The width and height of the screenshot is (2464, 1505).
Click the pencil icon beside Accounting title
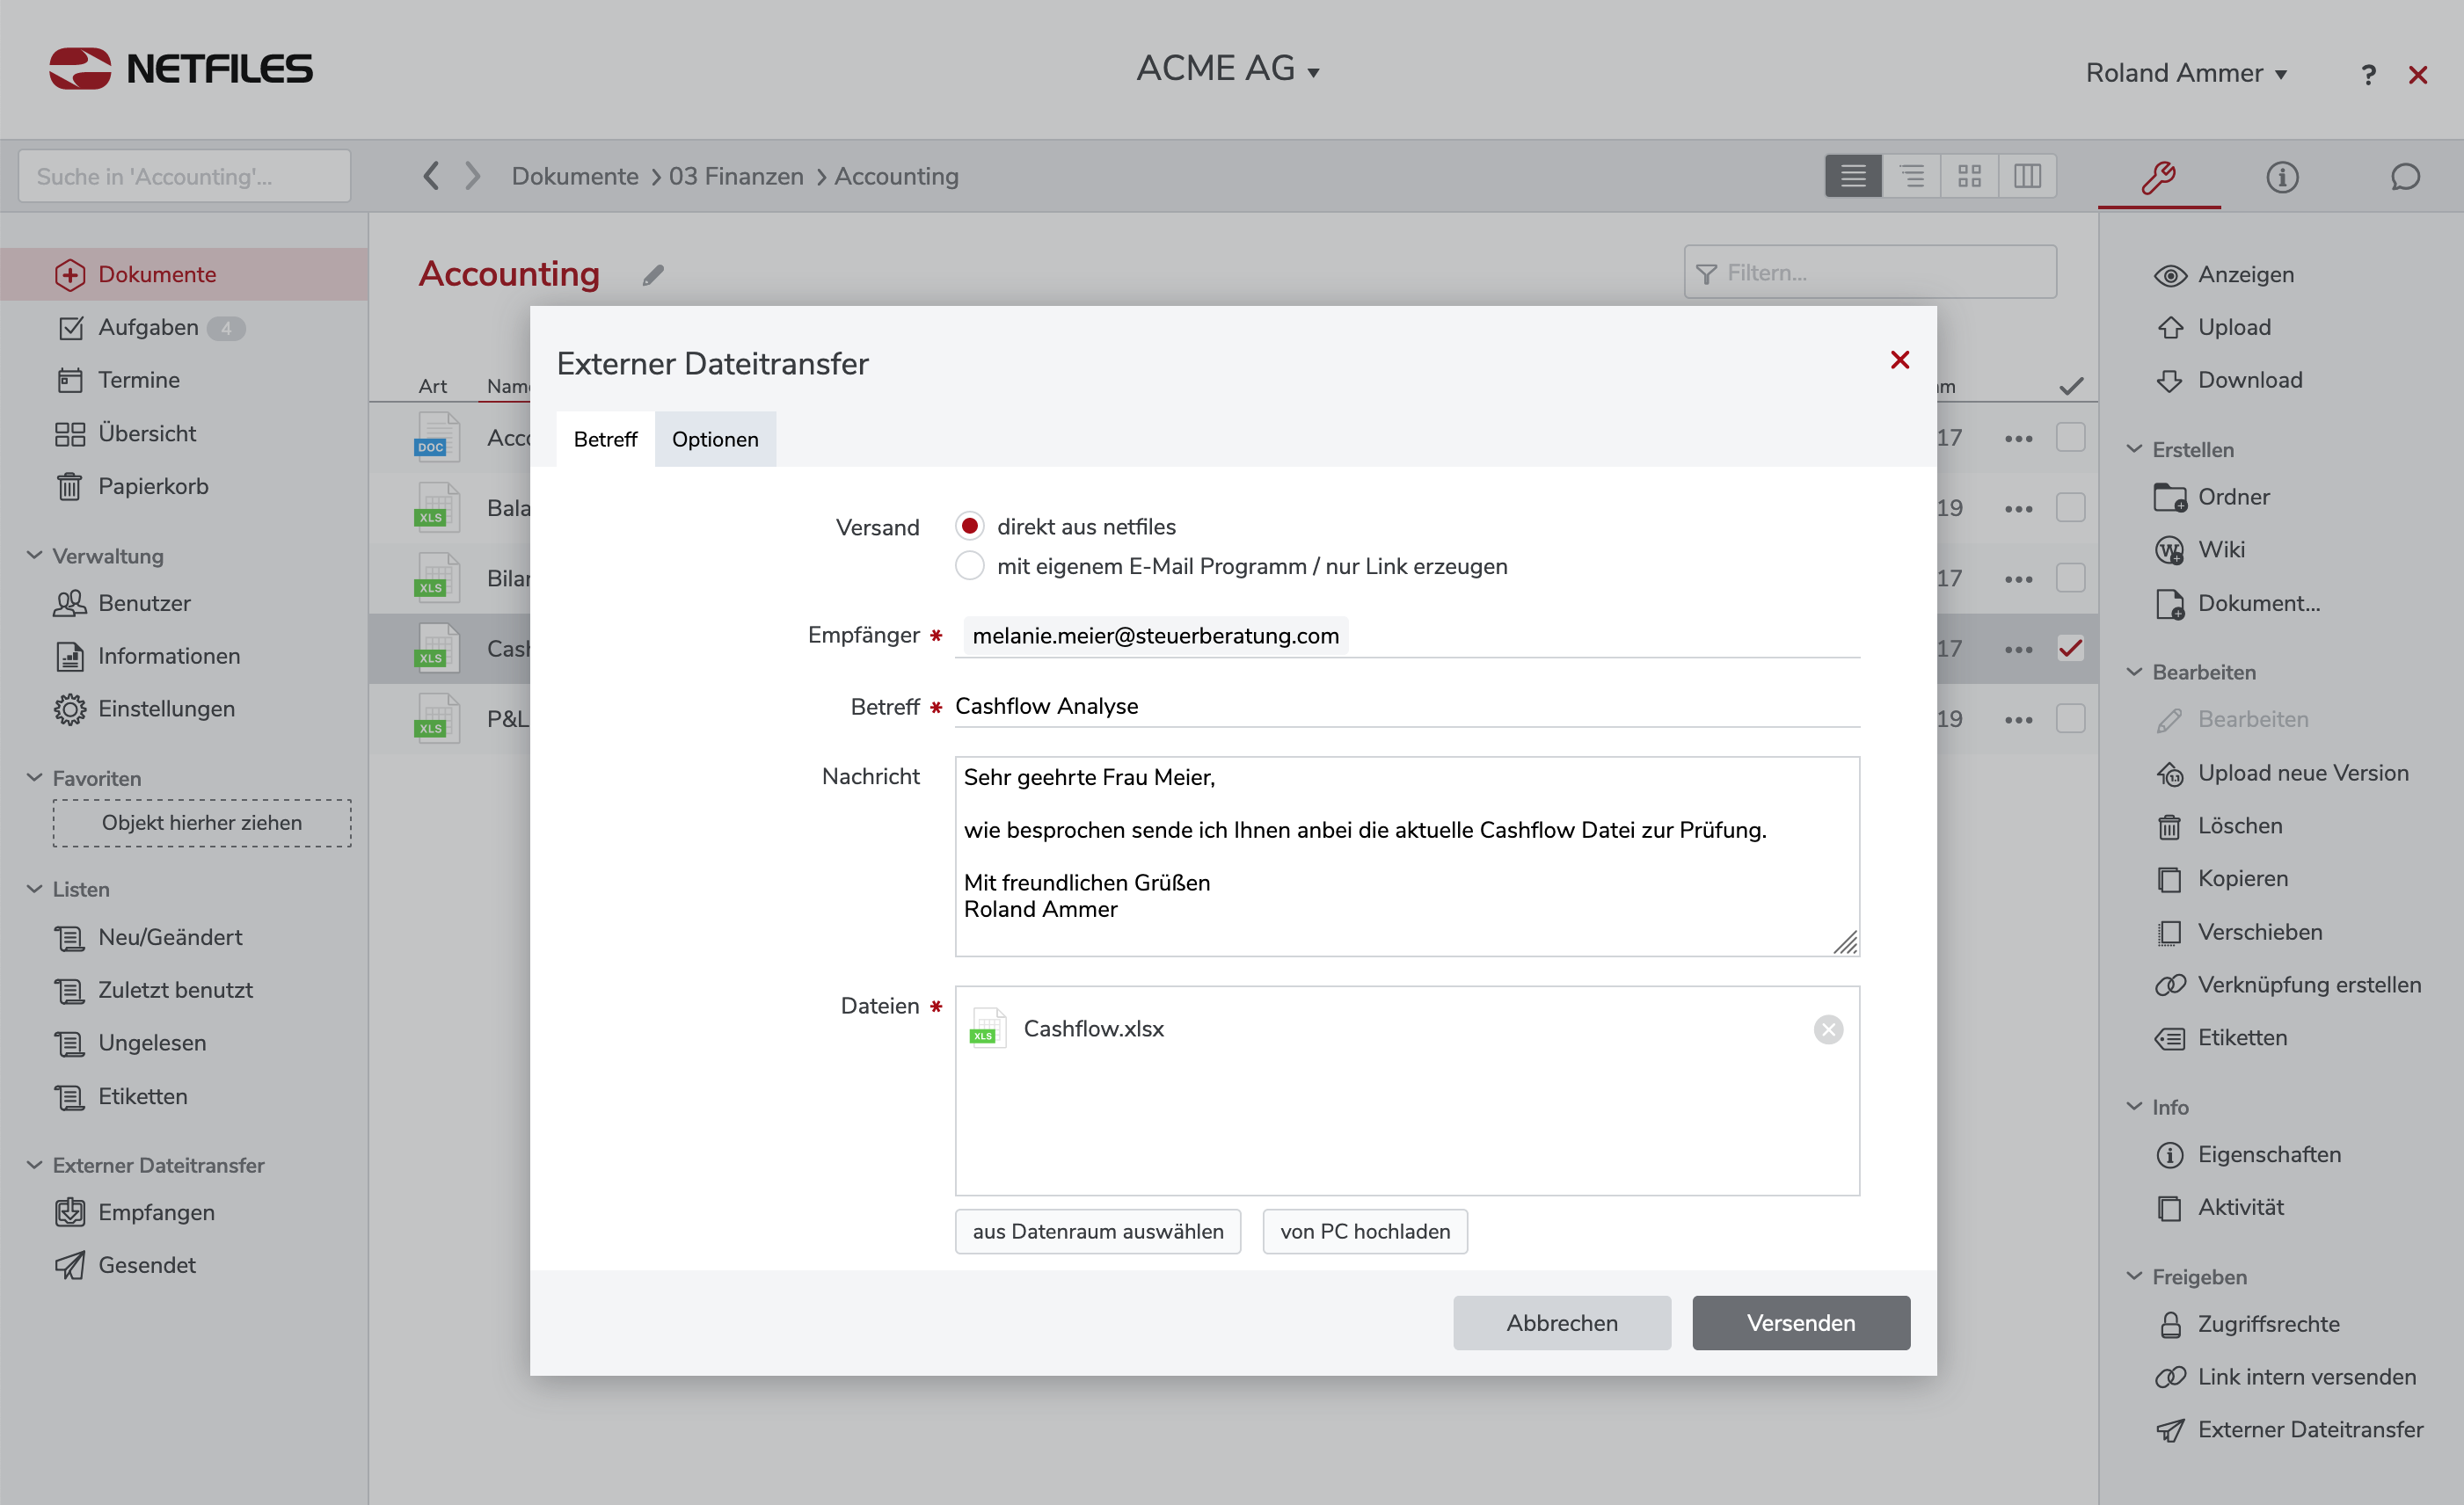pos(653,275)
